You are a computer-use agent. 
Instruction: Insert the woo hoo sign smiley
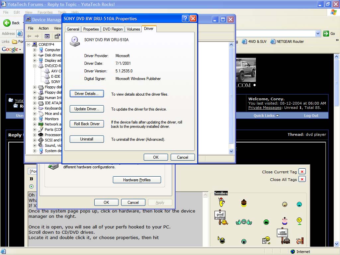(x=284, y=236)
